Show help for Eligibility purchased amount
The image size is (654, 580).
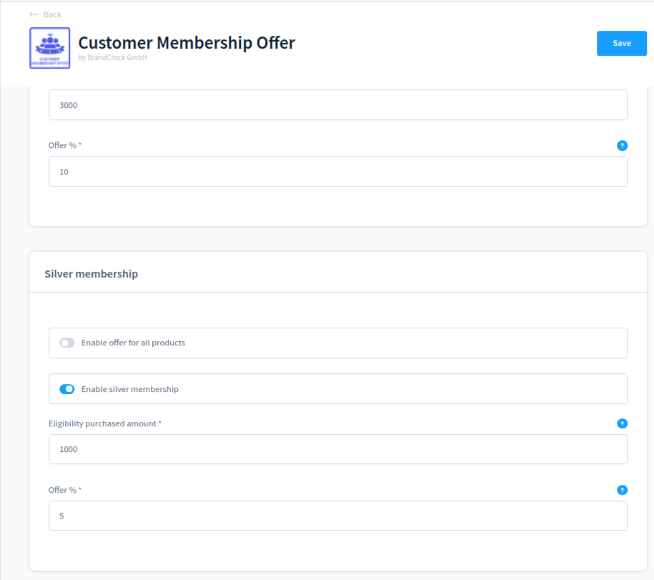tap(622, 423)
